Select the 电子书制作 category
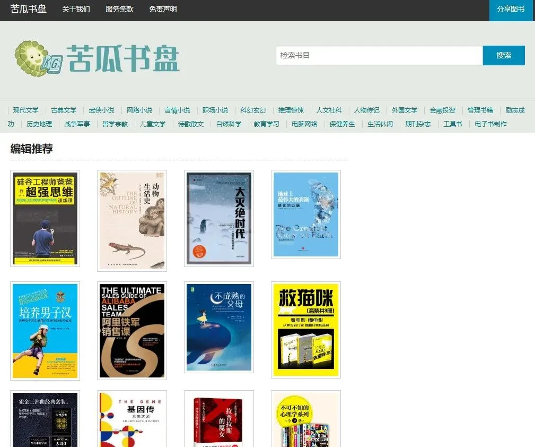 [490, 124]
